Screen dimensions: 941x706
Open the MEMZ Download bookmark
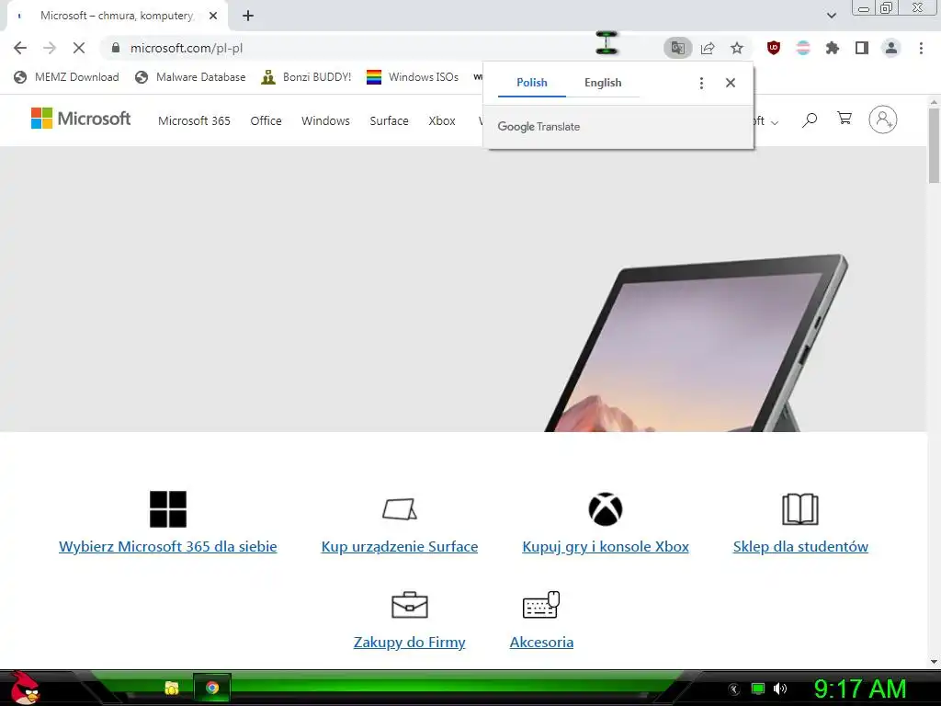(66, 77)
